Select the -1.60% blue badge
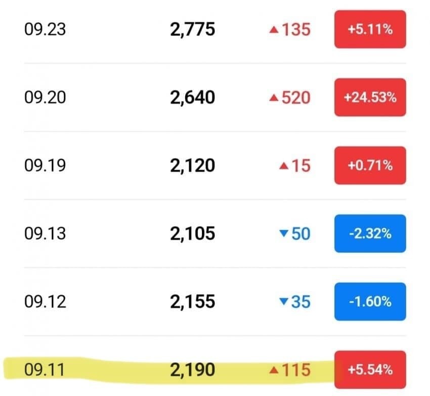The image size is (430, 396). pos(370,301)
